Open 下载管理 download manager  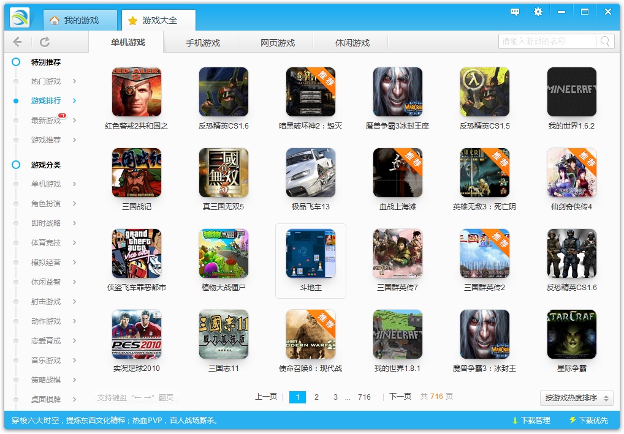[x=531, y=420]
